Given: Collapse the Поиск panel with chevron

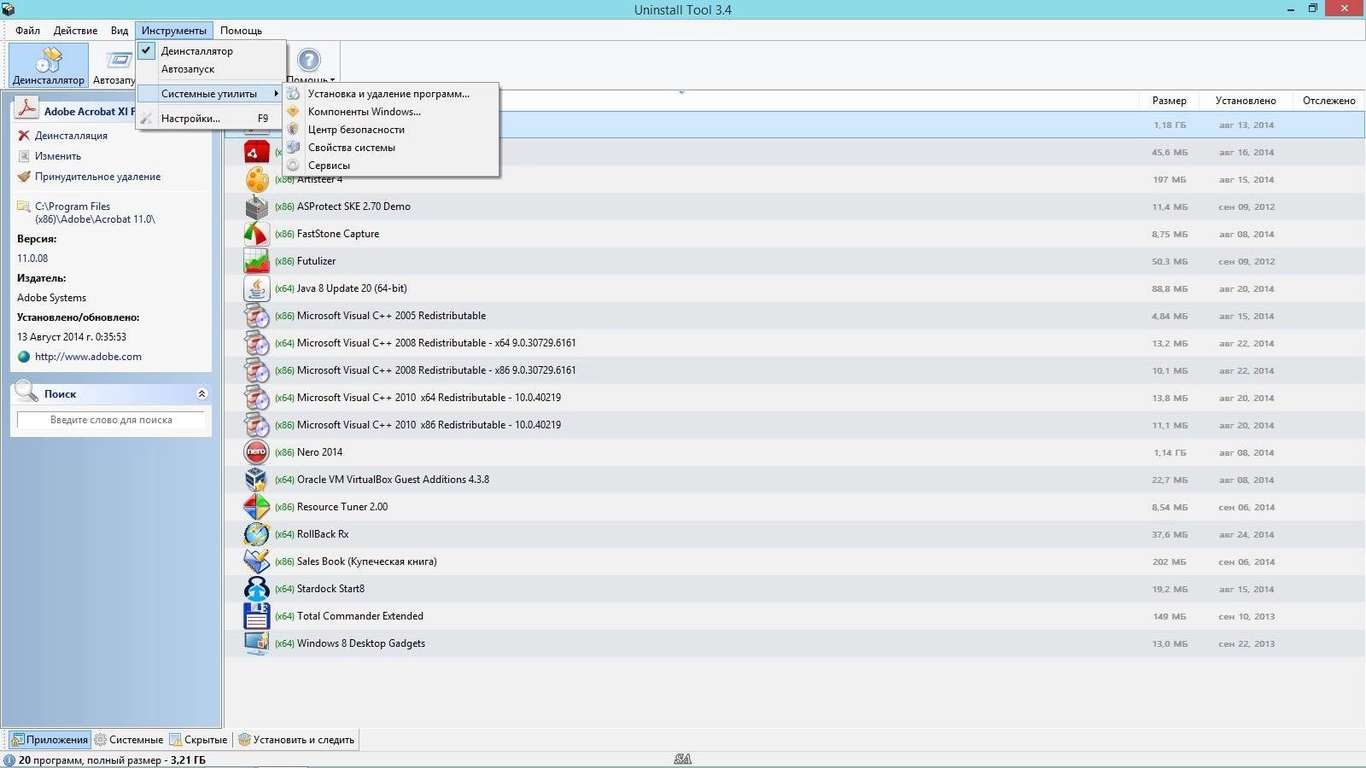Looking at the screenshot, I should (201, 393).
